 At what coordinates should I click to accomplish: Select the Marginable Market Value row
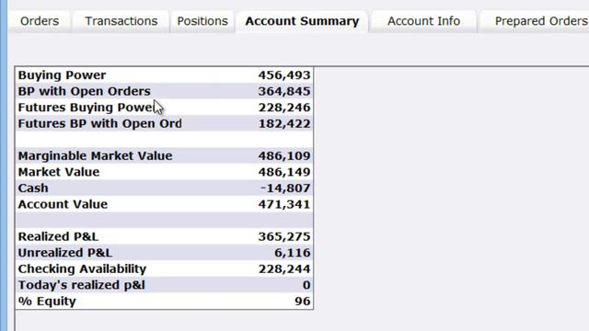164,155
